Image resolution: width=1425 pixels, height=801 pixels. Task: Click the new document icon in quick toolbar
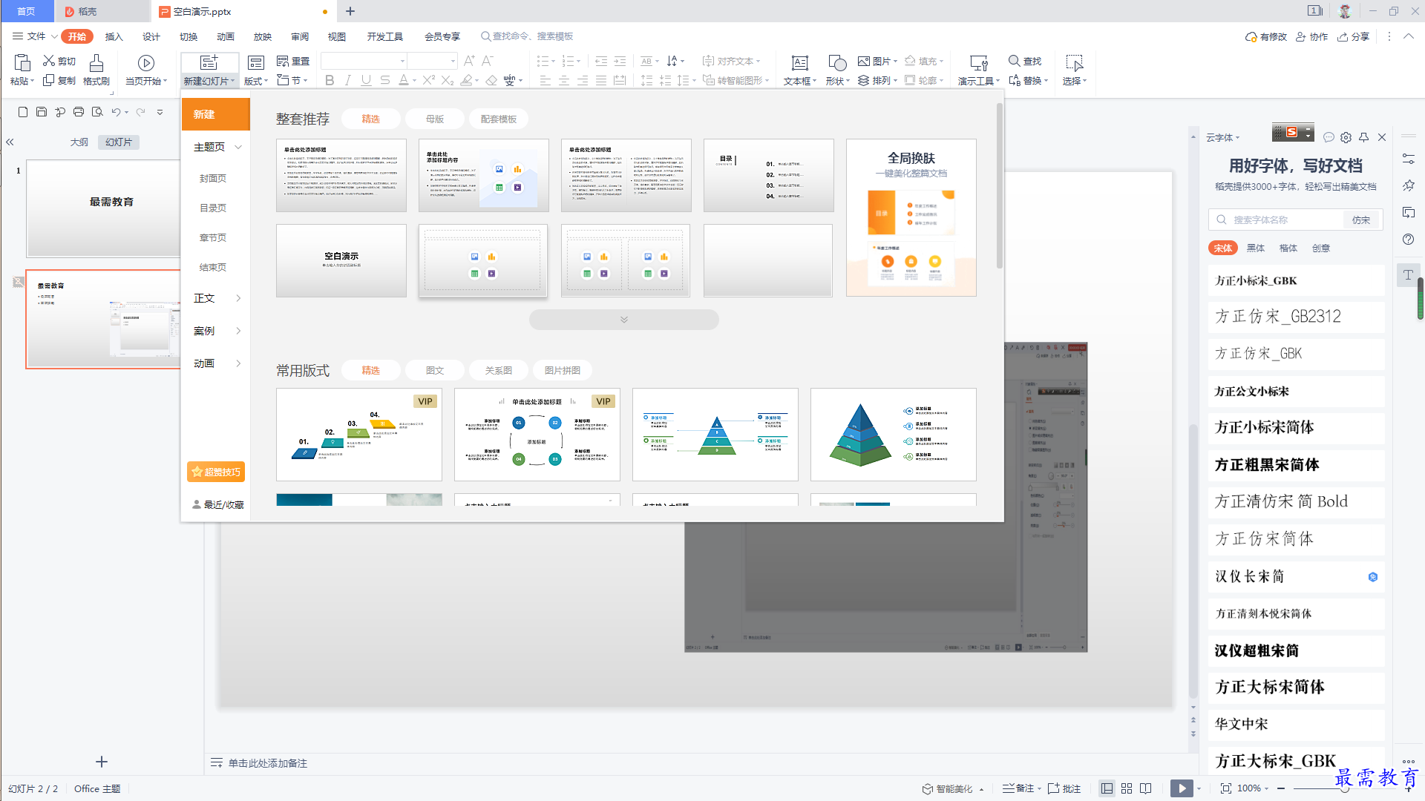point(23,112)
